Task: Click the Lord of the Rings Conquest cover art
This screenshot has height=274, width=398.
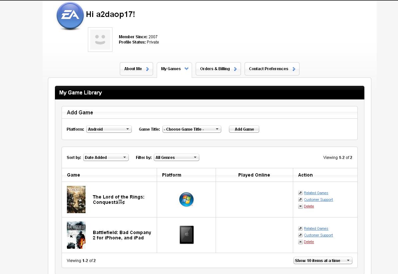Action: tap(76, 200)
